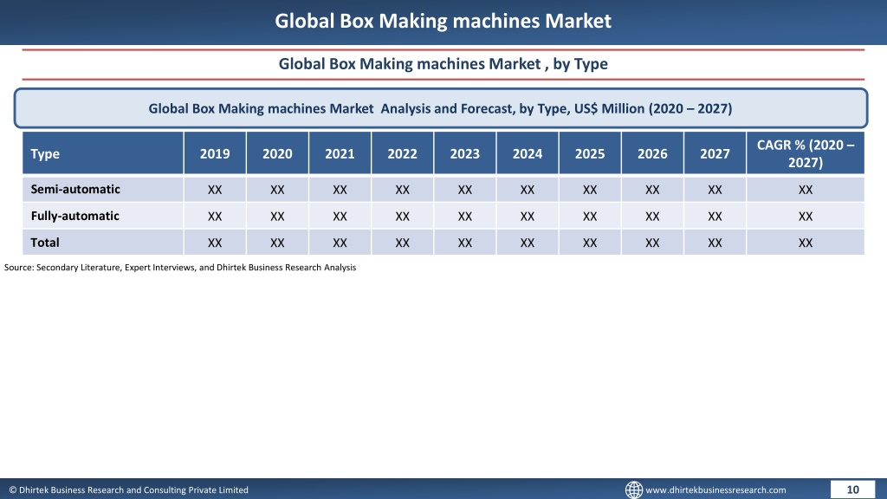
Task: Select the Semi-automatic CAGR XX cell
Action: click(x=806, y=190)
